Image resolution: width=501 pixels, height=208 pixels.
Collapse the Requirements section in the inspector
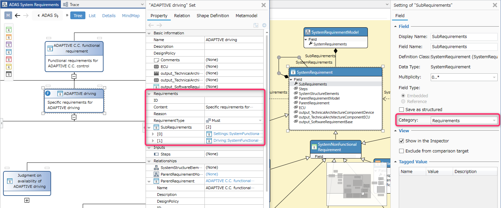149,94
